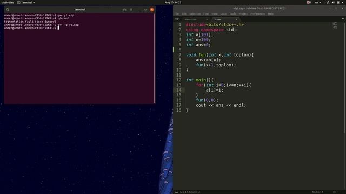Open the Project menu in Sublime Text
The image size is (346, 194).
[243, 14]
